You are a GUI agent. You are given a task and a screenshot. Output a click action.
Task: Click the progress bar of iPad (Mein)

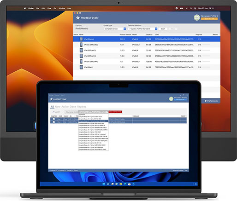[207, 67]
